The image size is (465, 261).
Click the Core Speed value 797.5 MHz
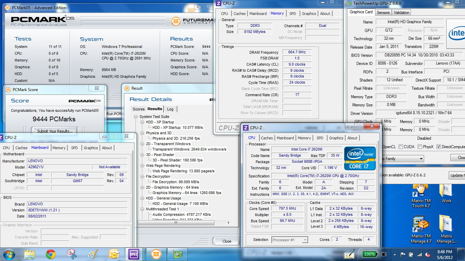point(288,209)
